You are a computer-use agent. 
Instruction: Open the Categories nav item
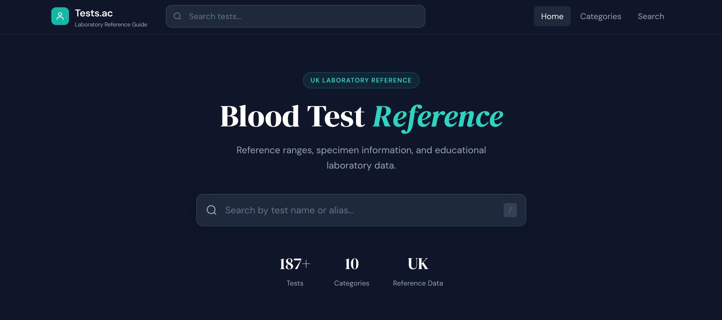[x=601, y=16]
